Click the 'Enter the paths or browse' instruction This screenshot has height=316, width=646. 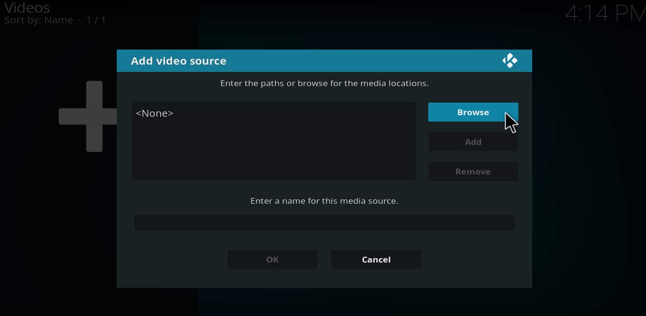point(324,83)
